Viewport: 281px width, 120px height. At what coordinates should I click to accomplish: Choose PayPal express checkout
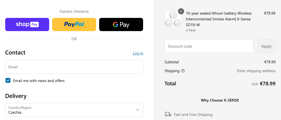coord(74,24)
